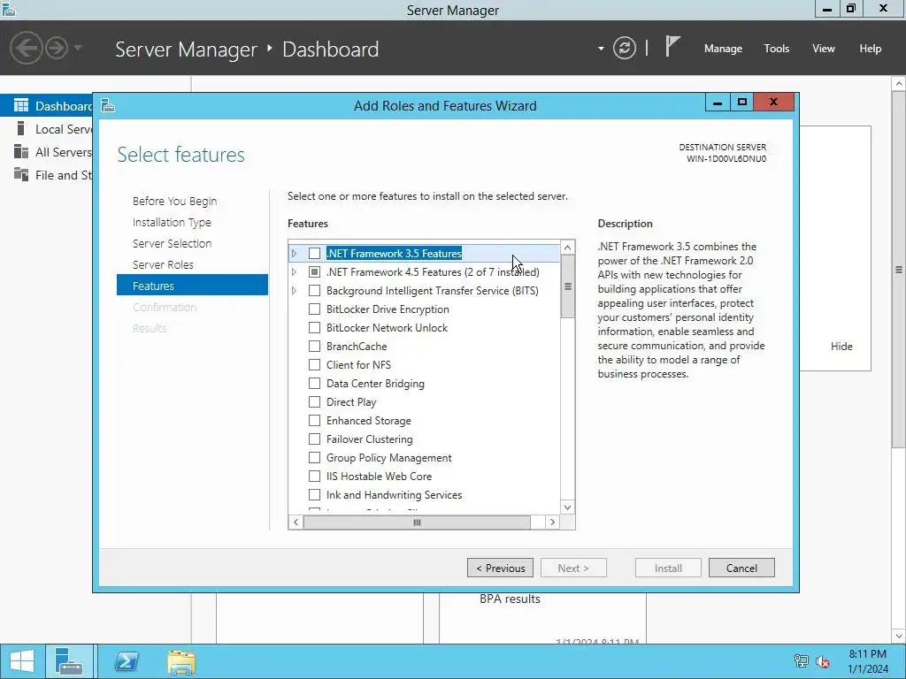Click the Cancel button in wizard
The height and width of the screenshot is (679, 906).
point(741,568)
